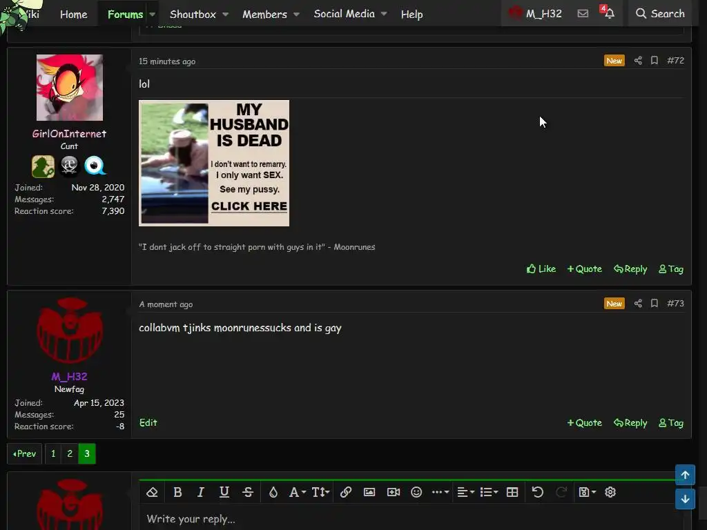Click the first green badge under GirlOnInternet
707x530 pixels.
43,166
